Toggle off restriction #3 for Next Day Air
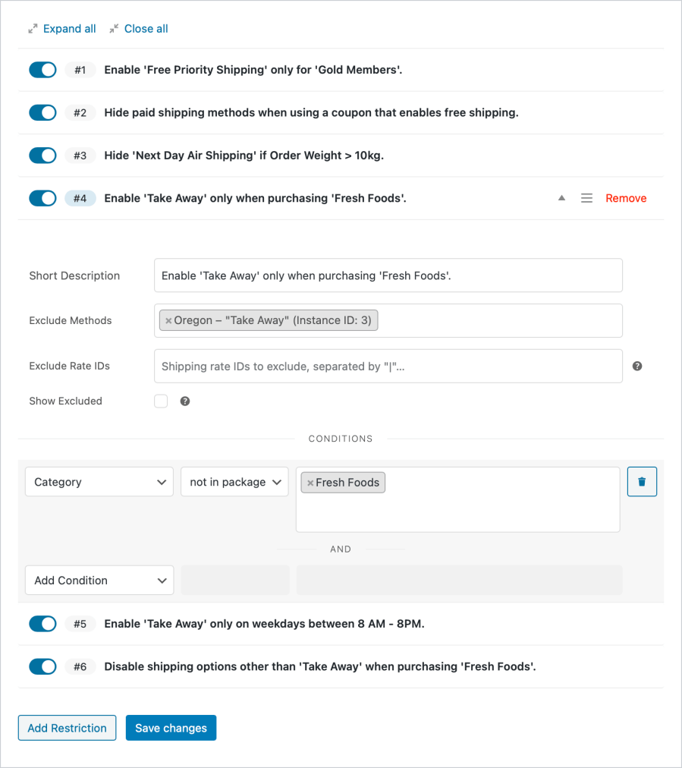The height and width of the screenshot is (768, 682). click(42, 155)
